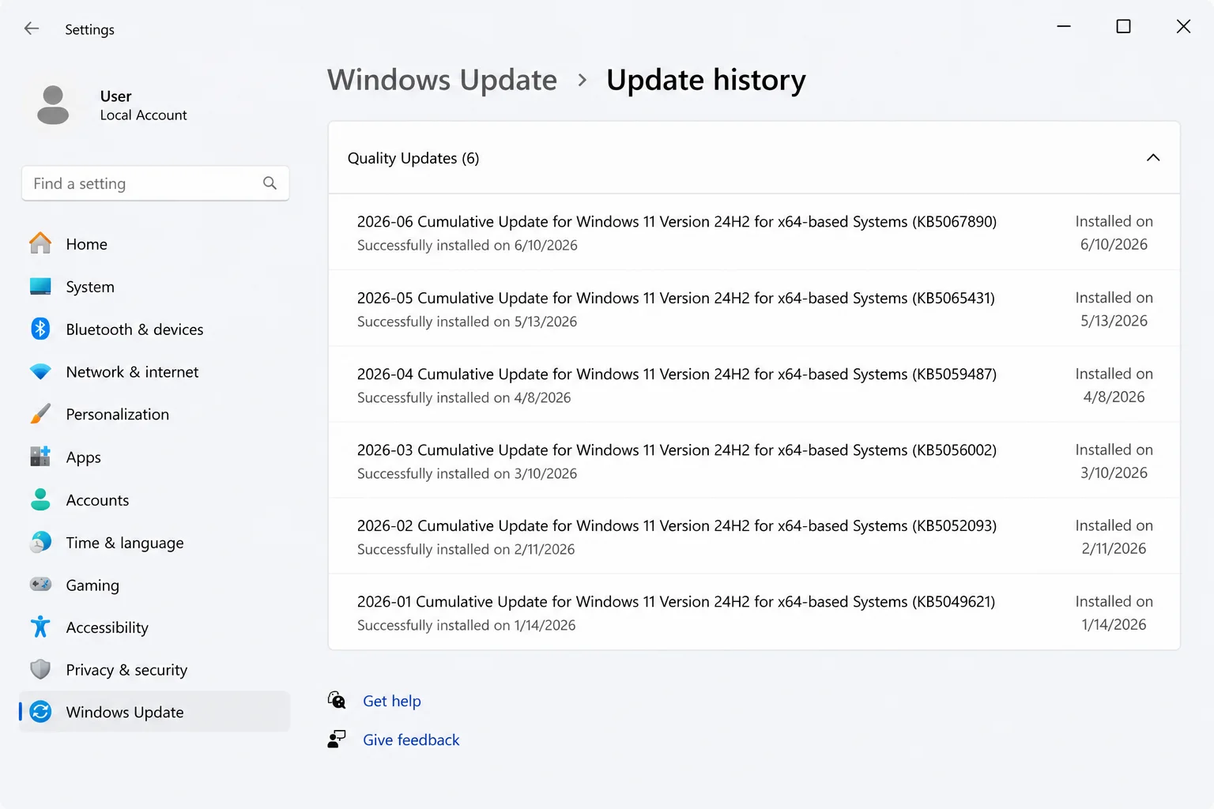
Task: Click the Apps grid icon
Action: coord(40,457)
